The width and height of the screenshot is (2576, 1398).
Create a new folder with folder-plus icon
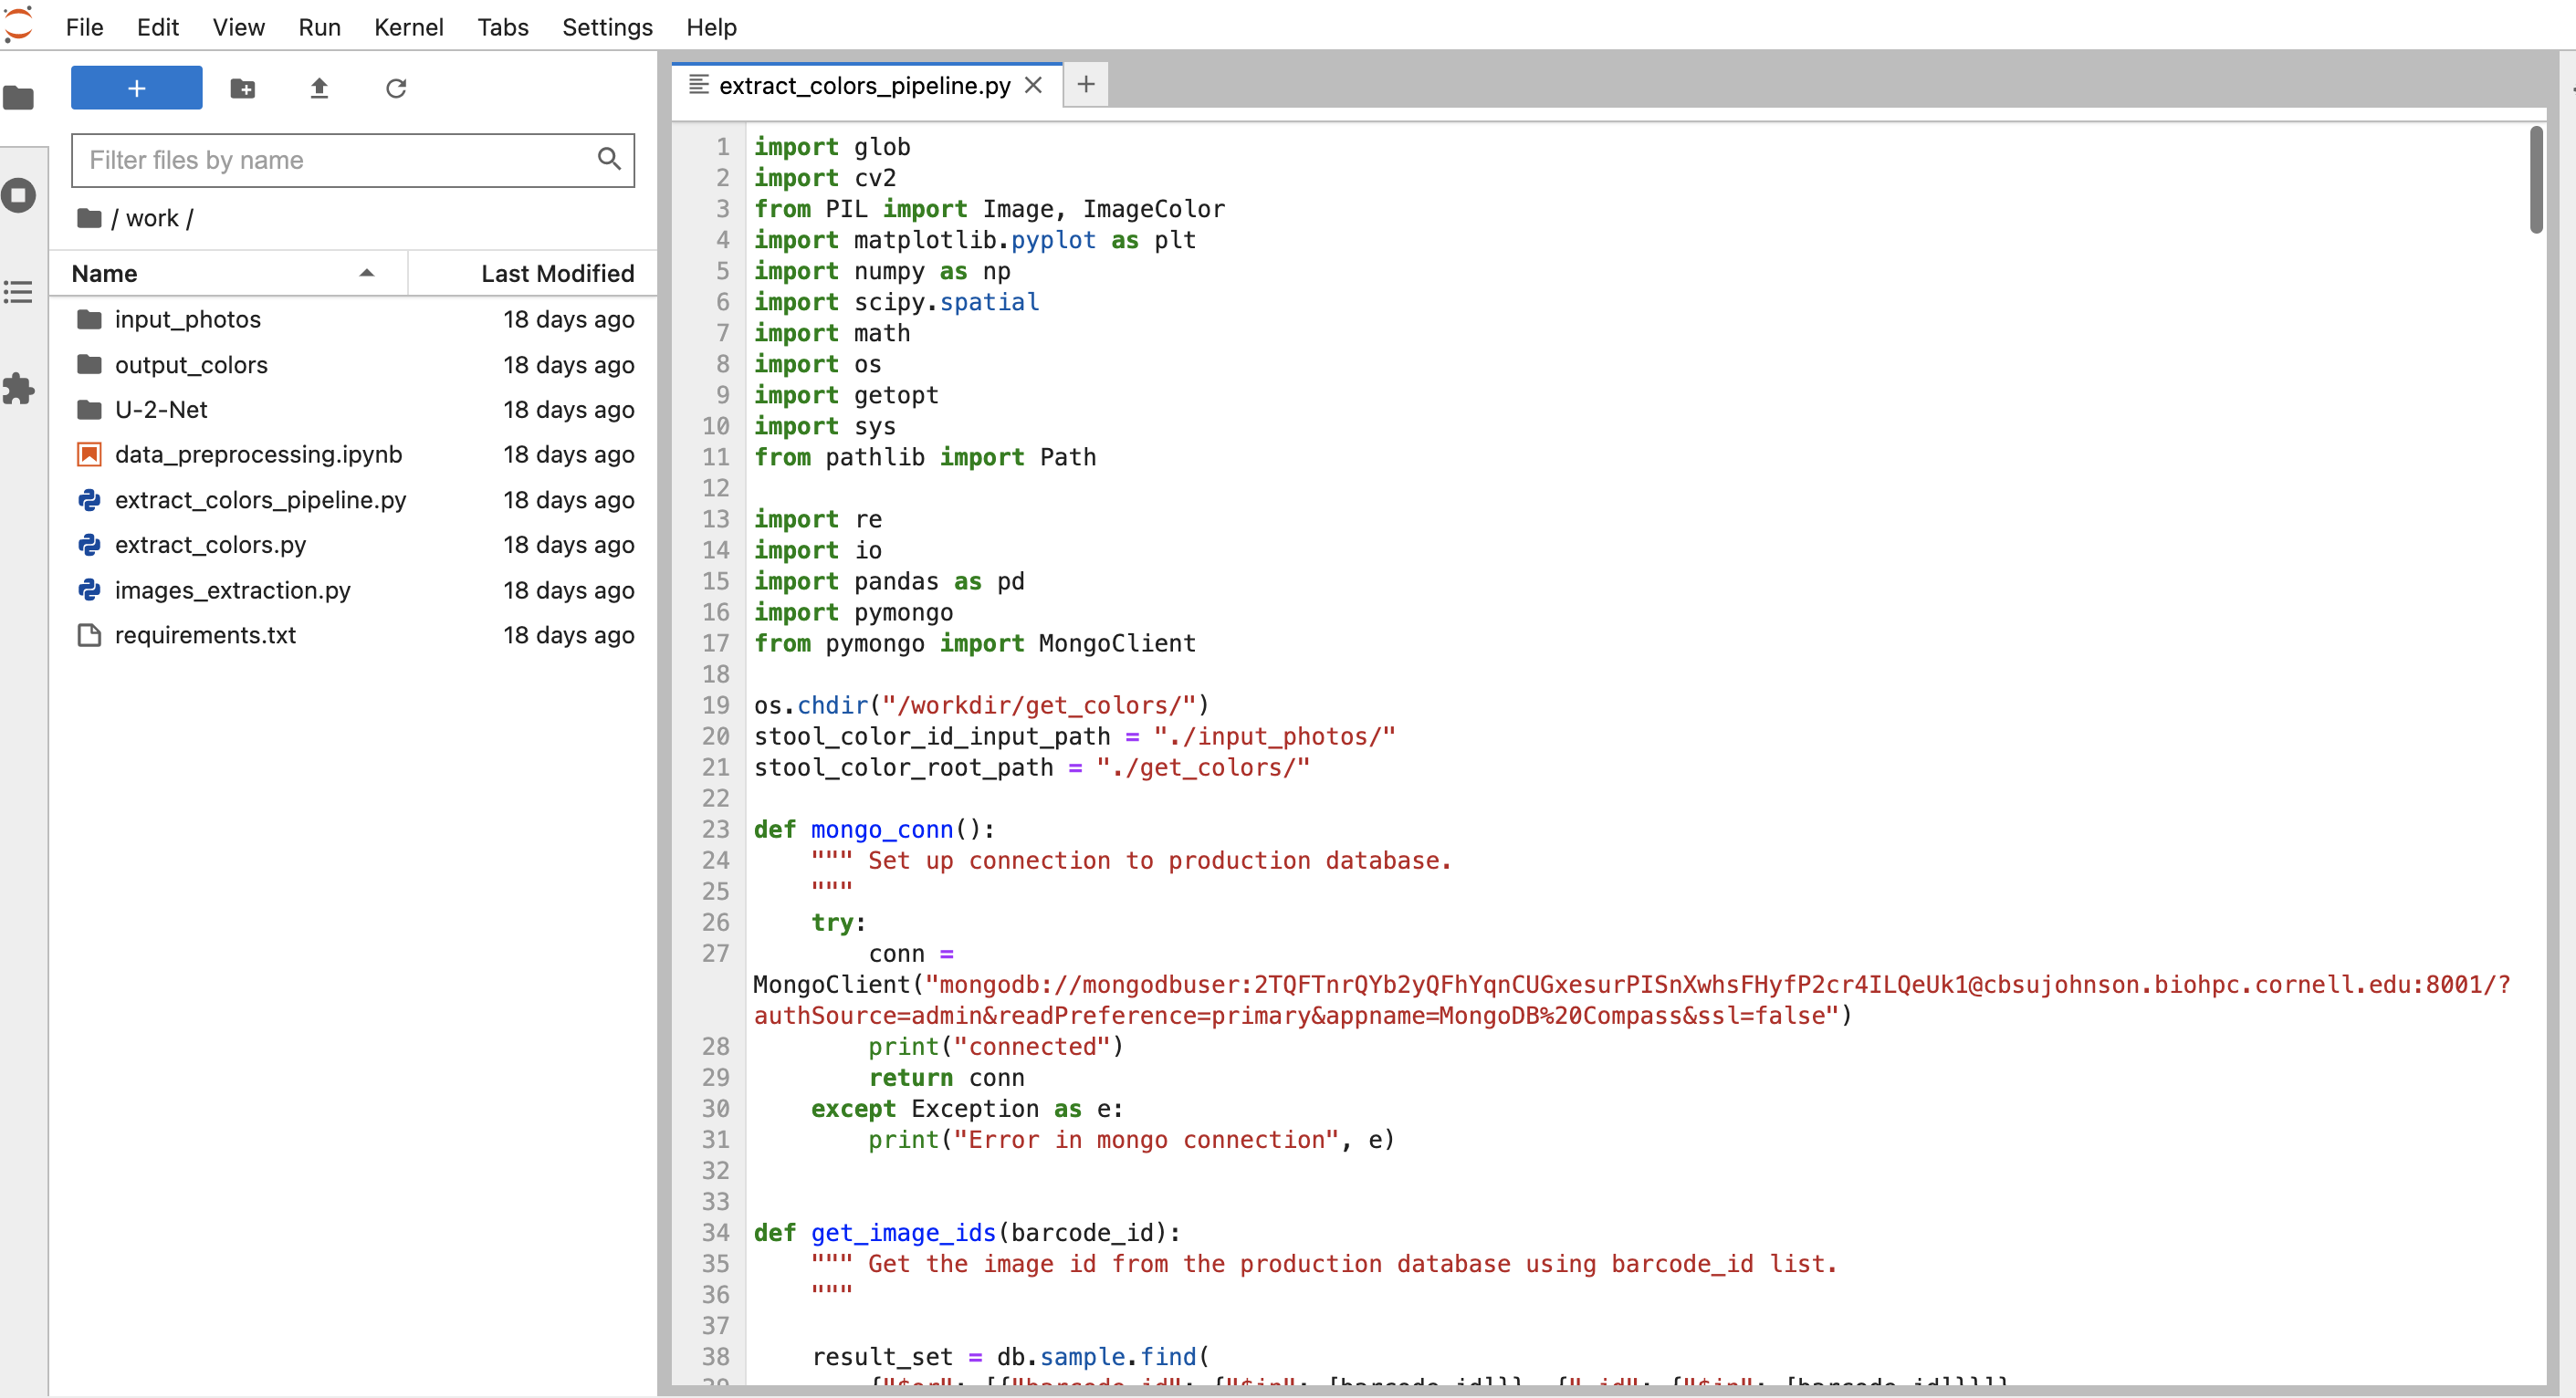pyautogui.click(x=243, y=88)
